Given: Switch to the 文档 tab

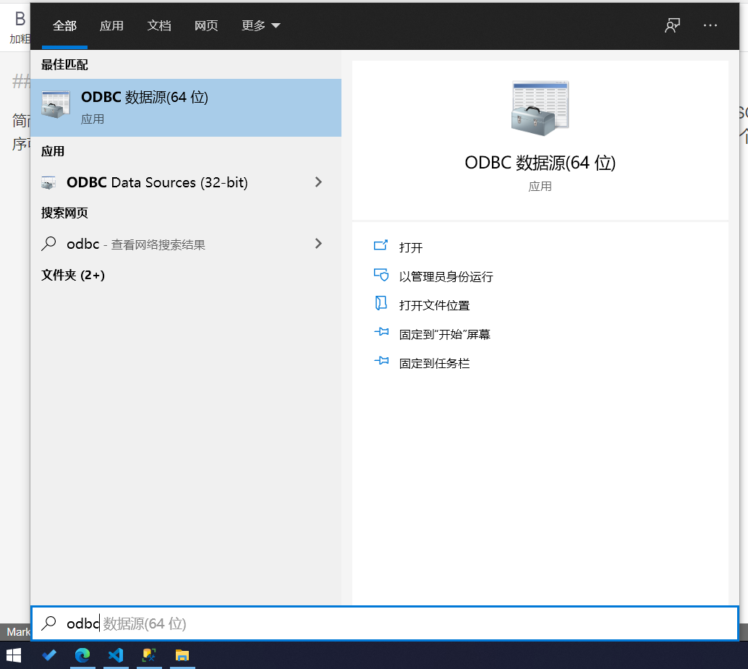Looking at the screenshot, I should (x=159, y=25).
